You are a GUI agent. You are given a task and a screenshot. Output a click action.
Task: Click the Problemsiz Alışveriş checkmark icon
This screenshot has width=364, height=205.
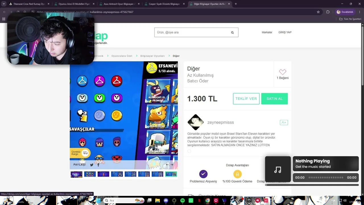coord(203,174)
